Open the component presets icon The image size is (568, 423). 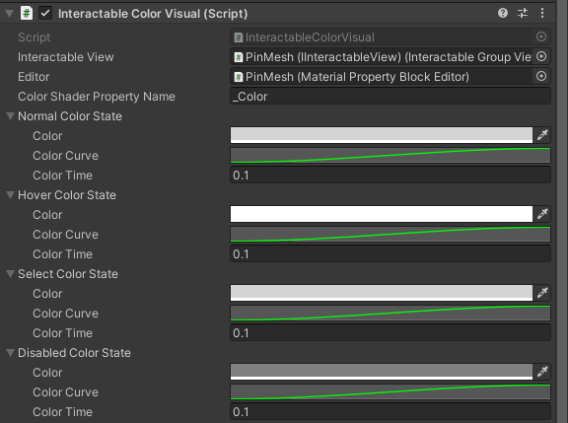point(523,14)
